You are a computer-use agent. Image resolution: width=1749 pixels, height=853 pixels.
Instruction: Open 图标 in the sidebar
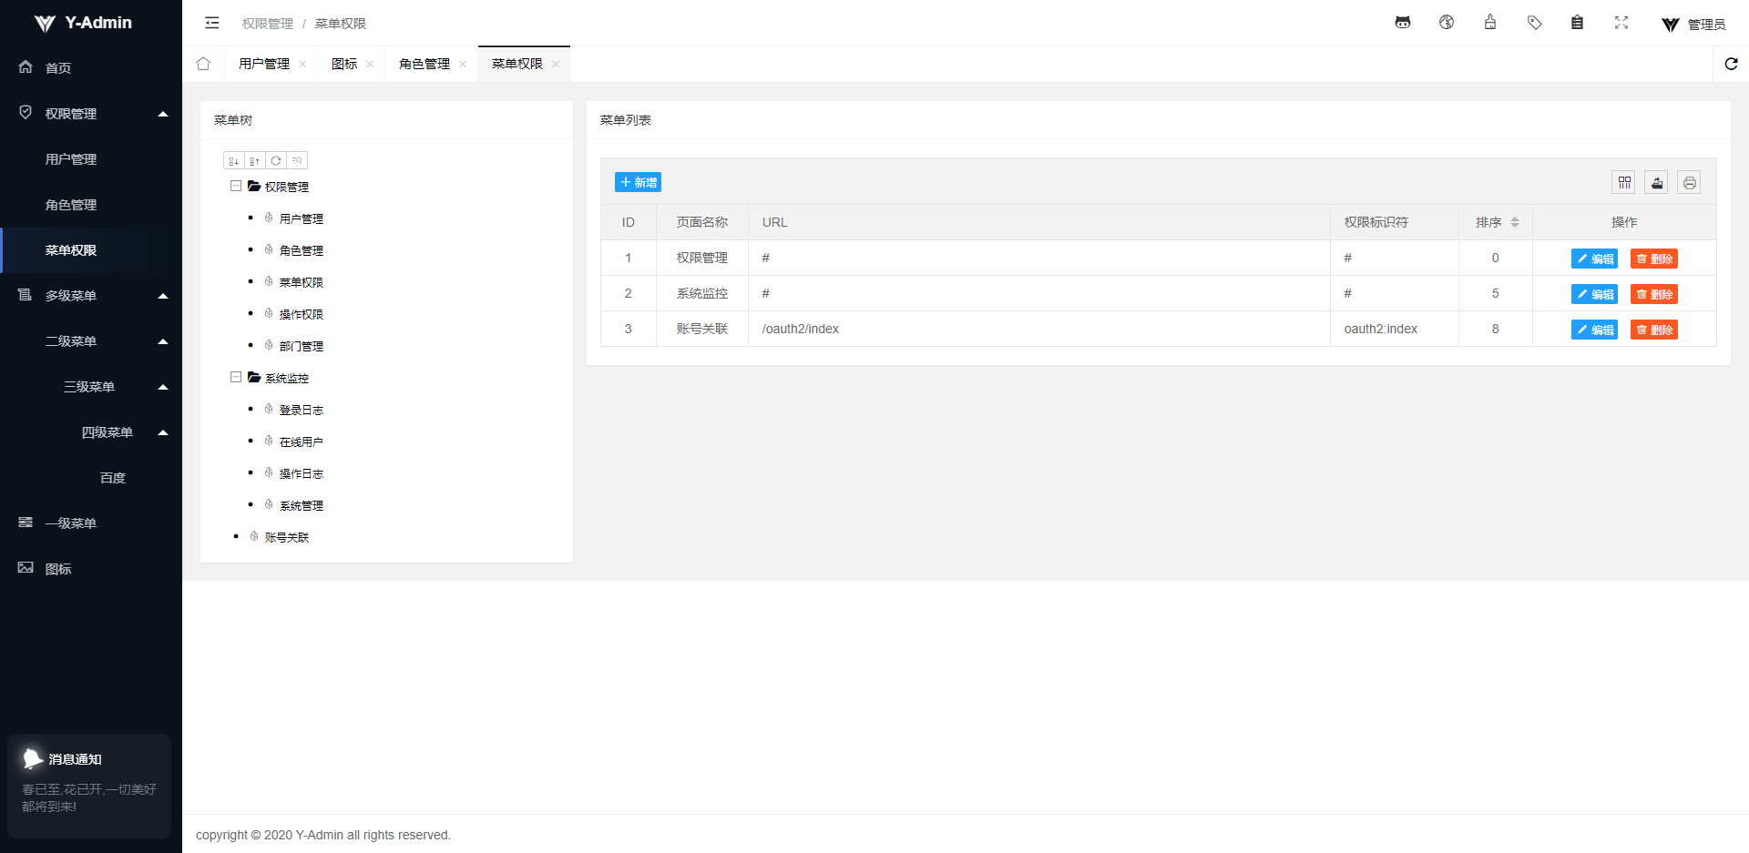click(91, 569)
